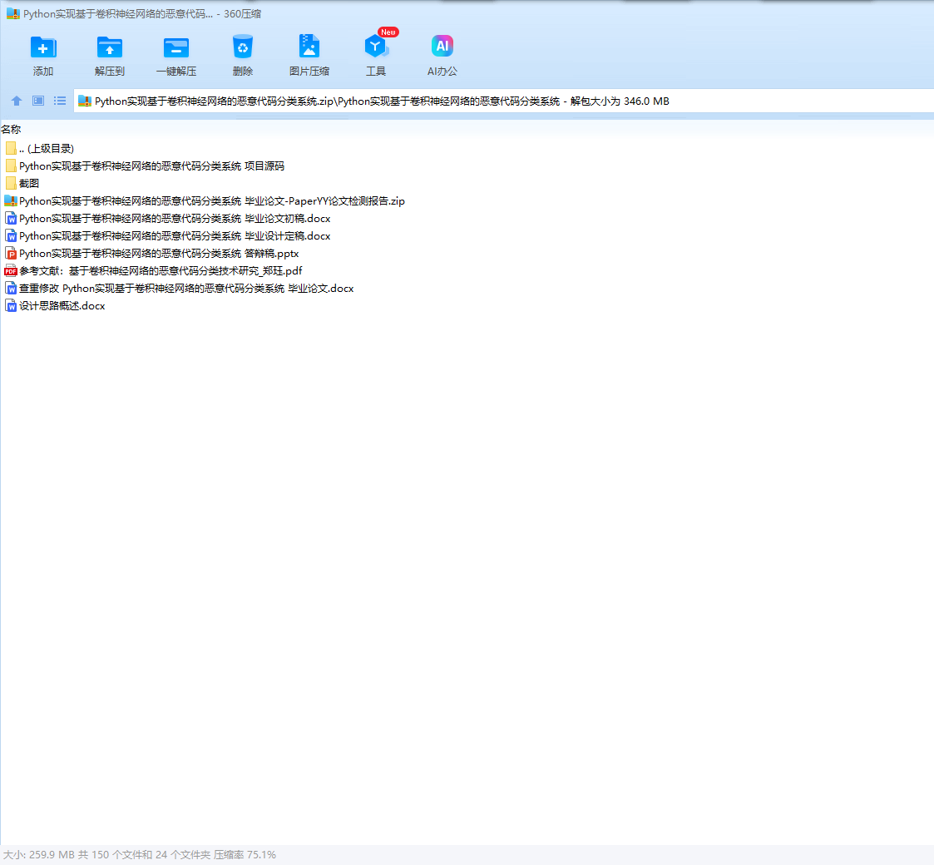This screenshot has width=934, height=865.
Task: Click the folder icon of 截图
Action: click(x=11, y=184)
